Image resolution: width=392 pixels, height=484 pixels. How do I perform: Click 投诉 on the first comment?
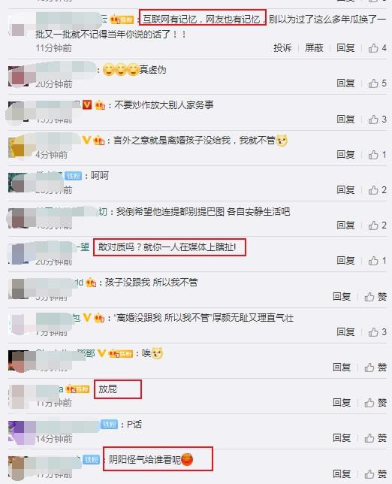click(282, 48)
